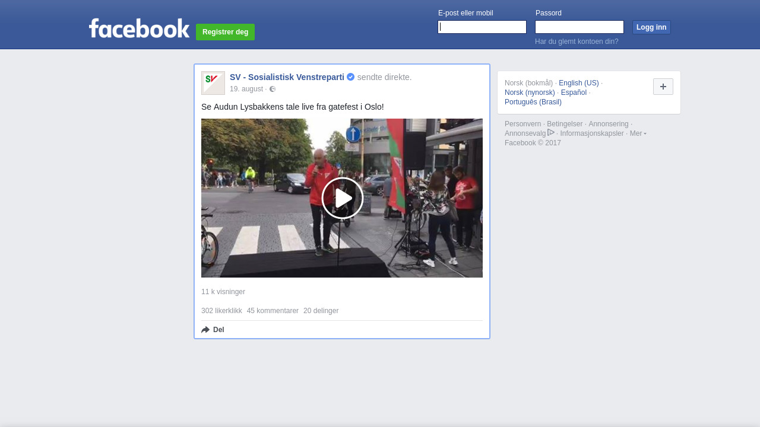The width and height of the screenshot is (760, 427).
Task: Switch language to Português (Brasil)
Action: (x=533, y=102)
